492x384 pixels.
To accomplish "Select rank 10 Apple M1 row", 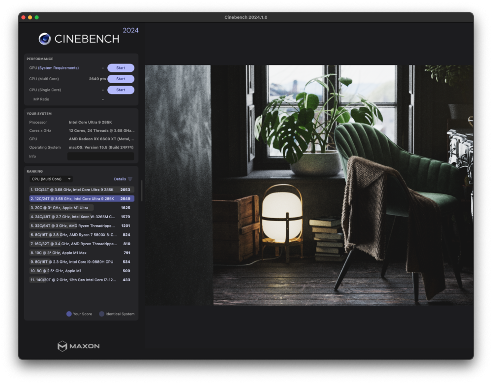I will (x=82, y=271).
